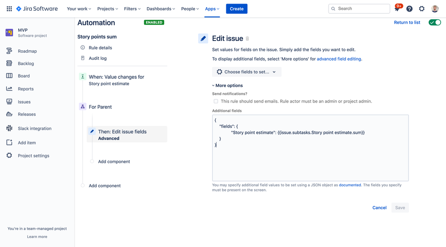Open Rule details
Viewport: 446px width, 247px height.
click(x=100, y=48)
